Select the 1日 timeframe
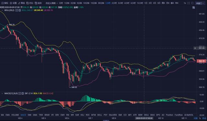Screen dimensions: 207x121 pyautogui.click(x=146, y=3)
